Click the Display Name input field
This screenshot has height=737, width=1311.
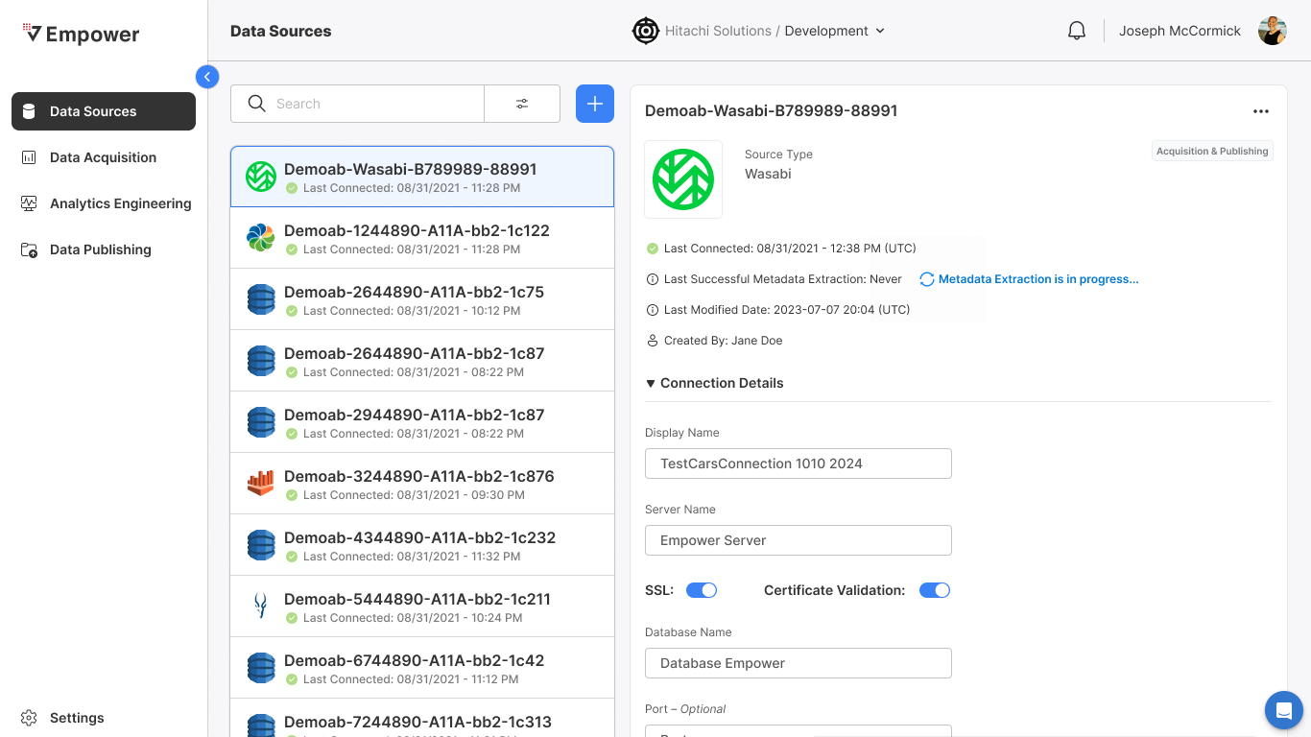click(x=799, y=464)
